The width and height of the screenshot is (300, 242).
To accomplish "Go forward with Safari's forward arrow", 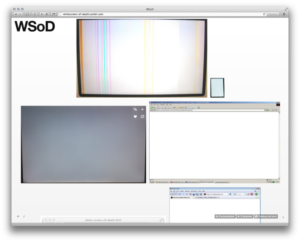I will 20,14.
